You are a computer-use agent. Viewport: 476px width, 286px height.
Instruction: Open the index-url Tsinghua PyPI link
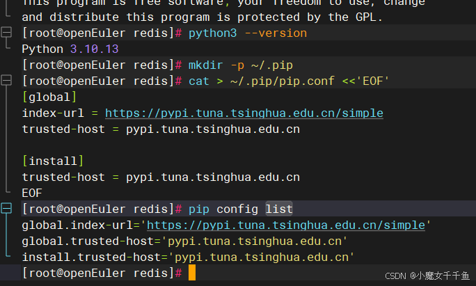244,113
